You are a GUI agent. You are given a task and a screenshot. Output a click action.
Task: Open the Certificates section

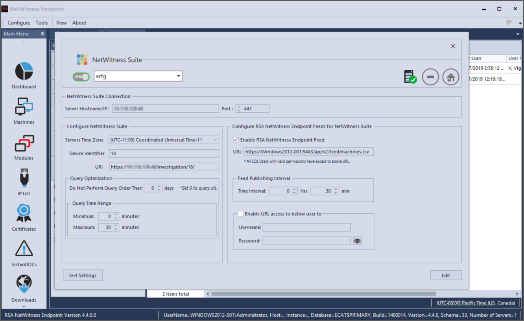tap(24, 214)
